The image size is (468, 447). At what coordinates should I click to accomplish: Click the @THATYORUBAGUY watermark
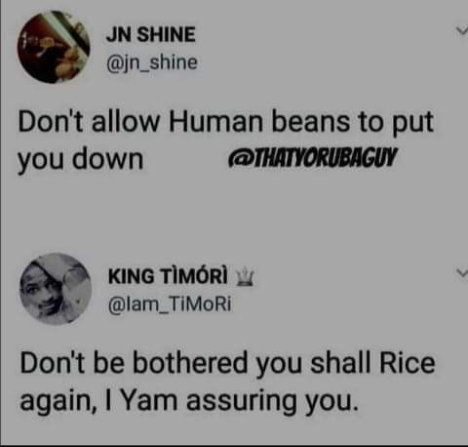(312, 158)
